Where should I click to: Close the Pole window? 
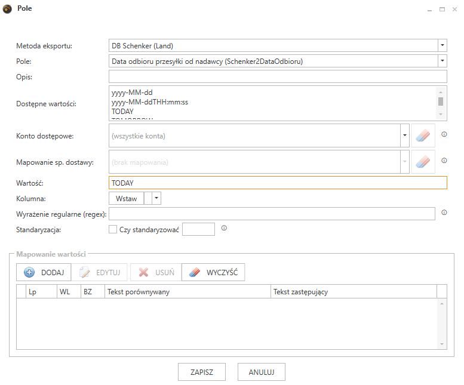(x=454, y=10)
